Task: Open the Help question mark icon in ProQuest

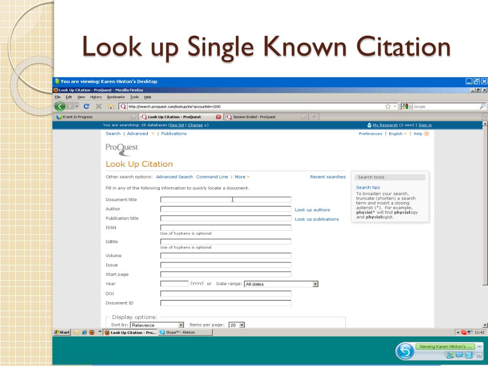Action: point(427,133)
